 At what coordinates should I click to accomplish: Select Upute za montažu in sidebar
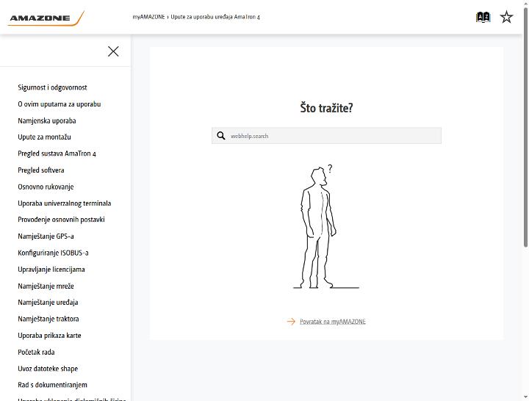pyautogui.click(x=44, y=137)
